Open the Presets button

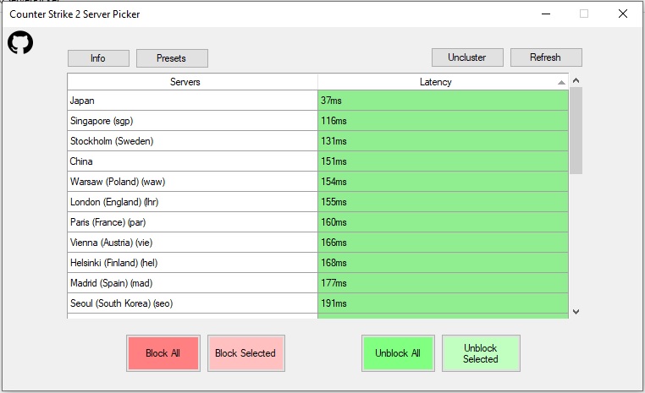(x=172, y=58)
